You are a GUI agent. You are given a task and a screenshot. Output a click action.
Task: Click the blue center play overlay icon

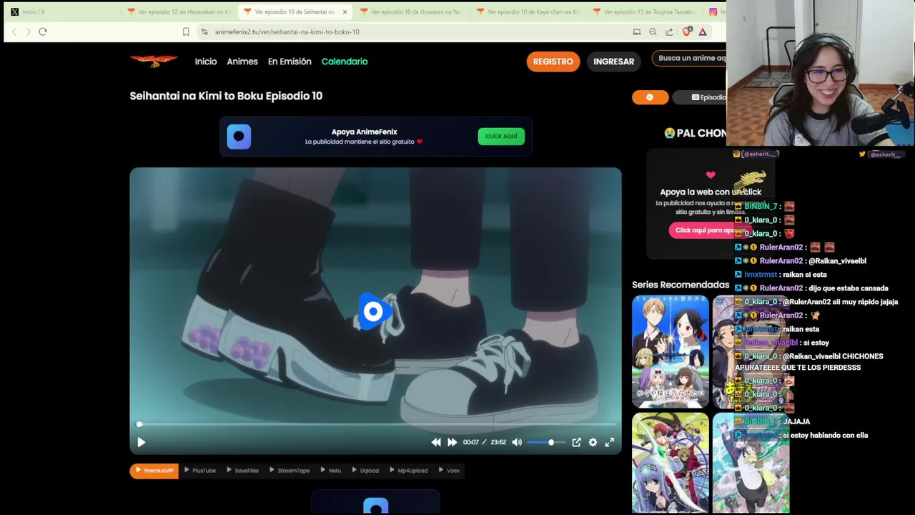click(373, 311)
